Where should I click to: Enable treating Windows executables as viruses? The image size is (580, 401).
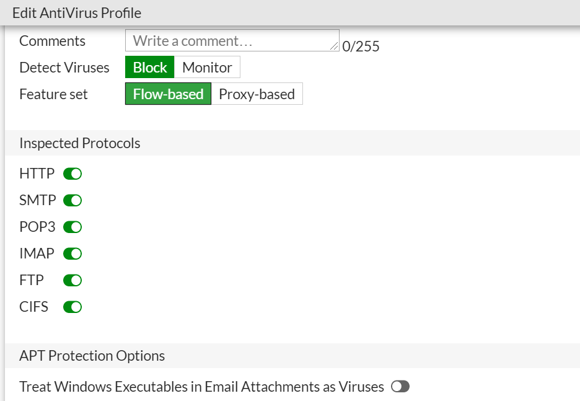[x=400, y=387]
